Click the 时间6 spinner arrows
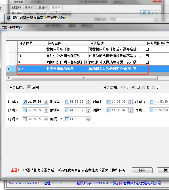169x190 pixels. pos(88,110)
